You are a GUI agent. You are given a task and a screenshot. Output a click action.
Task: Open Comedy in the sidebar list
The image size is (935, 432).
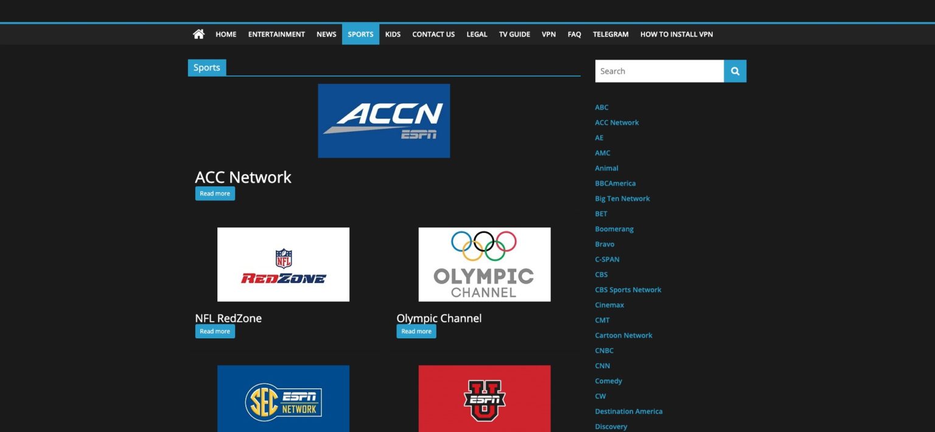click(x=608, y=381)
